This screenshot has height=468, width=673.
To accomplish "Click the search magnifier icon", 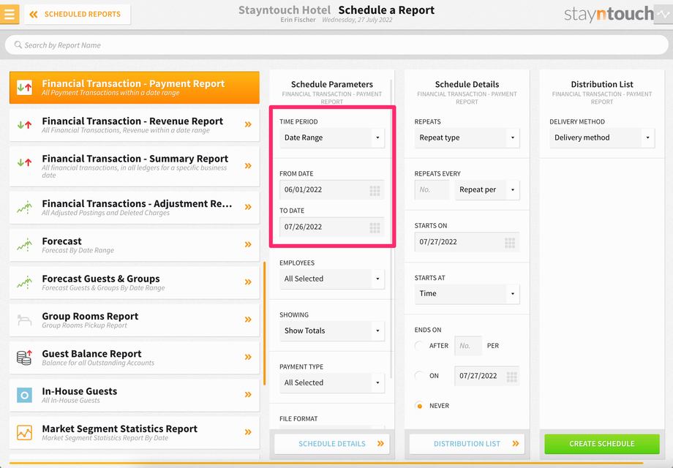I will click(18, 45).
